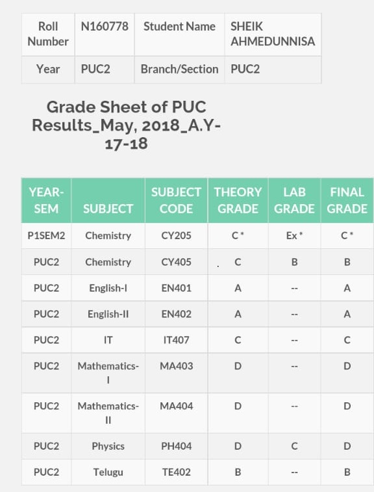This screenshot has width=374, height=492.
Task: Select the CY205 subject code cell
Action: click(176, 236)
